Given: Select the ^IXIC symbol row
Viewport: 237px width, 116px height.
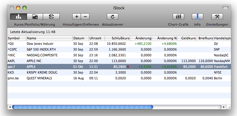Looking at the screenshot, I should pos(119,55).
